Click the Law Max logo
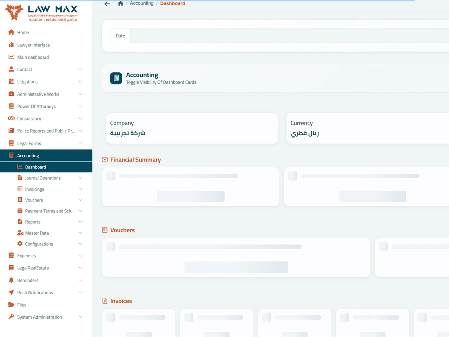Screen dimensions: 449x337 pyautogui.click(x=41, y=13)
